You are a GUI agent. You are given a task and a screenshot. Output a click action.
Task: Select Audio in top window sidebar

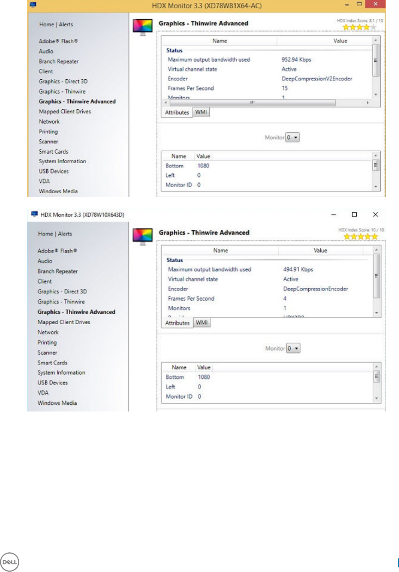[x=46, y=51]
